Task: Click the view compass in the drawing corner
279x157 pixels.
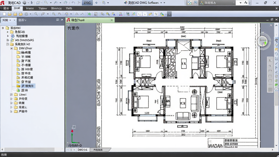Action: click(263, 42)
